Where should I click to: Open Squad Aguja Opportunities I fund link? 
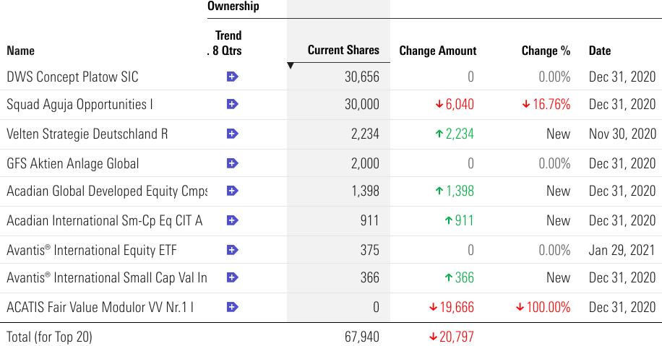click(x=79, y=105)
